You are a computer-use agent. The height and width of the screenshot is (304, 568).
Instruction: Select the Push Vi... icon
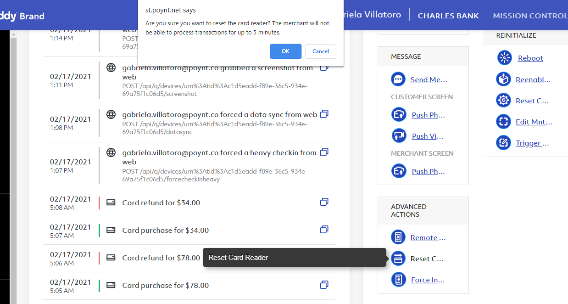click(399, 136)
